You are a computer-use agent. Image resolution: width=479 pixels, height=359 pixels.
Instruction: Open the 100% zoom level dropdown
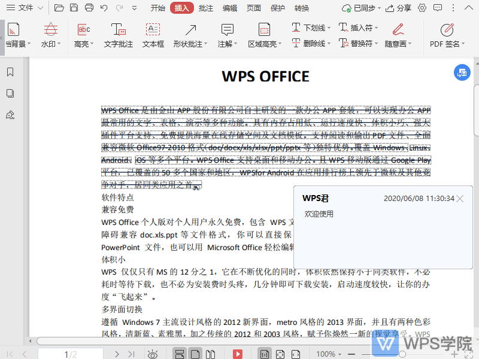pos(329,354)
